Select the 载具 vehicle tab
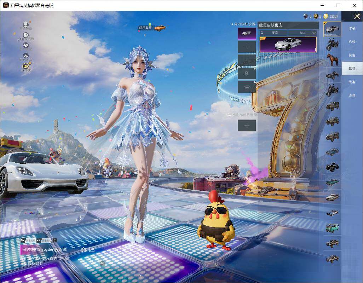The height and width of the screenshot is (283, 363). 352,69
